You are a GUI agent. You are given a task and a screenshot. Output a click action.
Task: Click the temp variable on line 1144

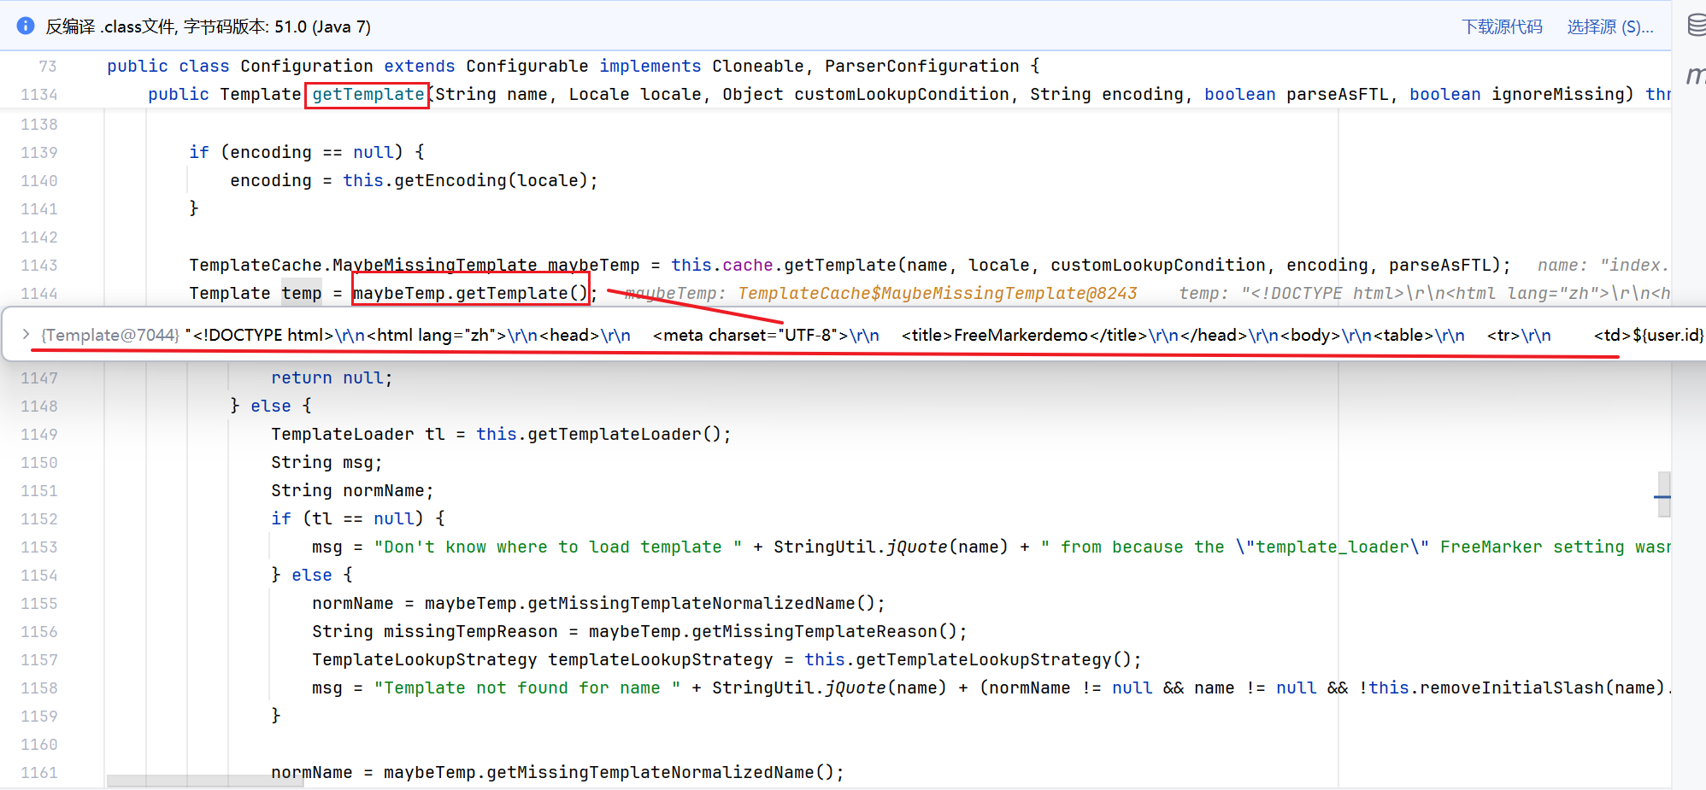pos(302,293)
